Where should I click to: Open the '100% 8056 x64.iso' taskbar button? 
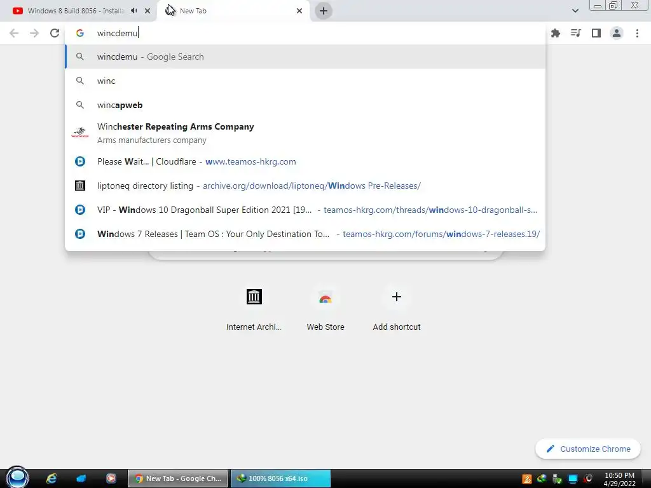tap(280, 478)
